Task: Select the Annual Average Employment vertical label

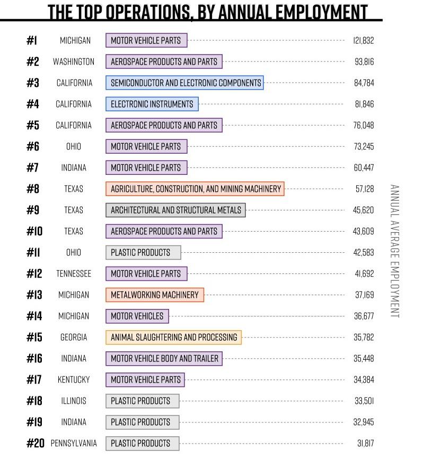Action: coord(395,251)
